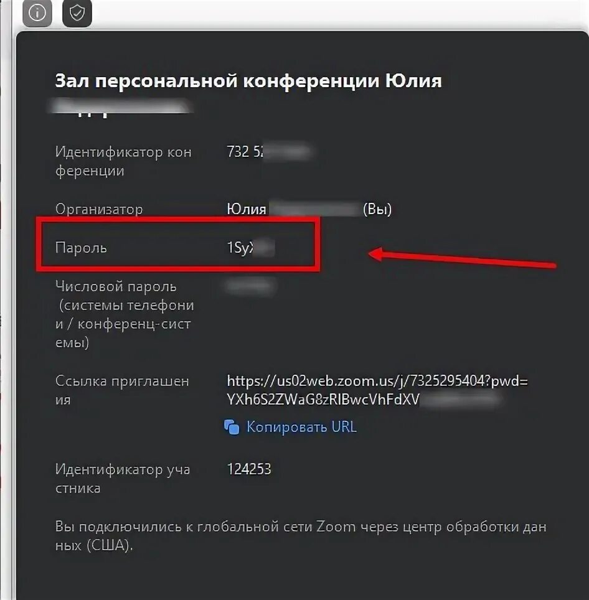Select the conference ID starting with 732

[x=269, y=151]
